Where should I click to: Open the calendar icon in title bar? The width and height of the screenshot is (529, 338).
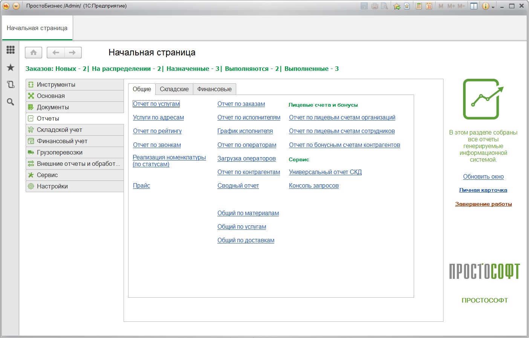(x=429, y=6)
